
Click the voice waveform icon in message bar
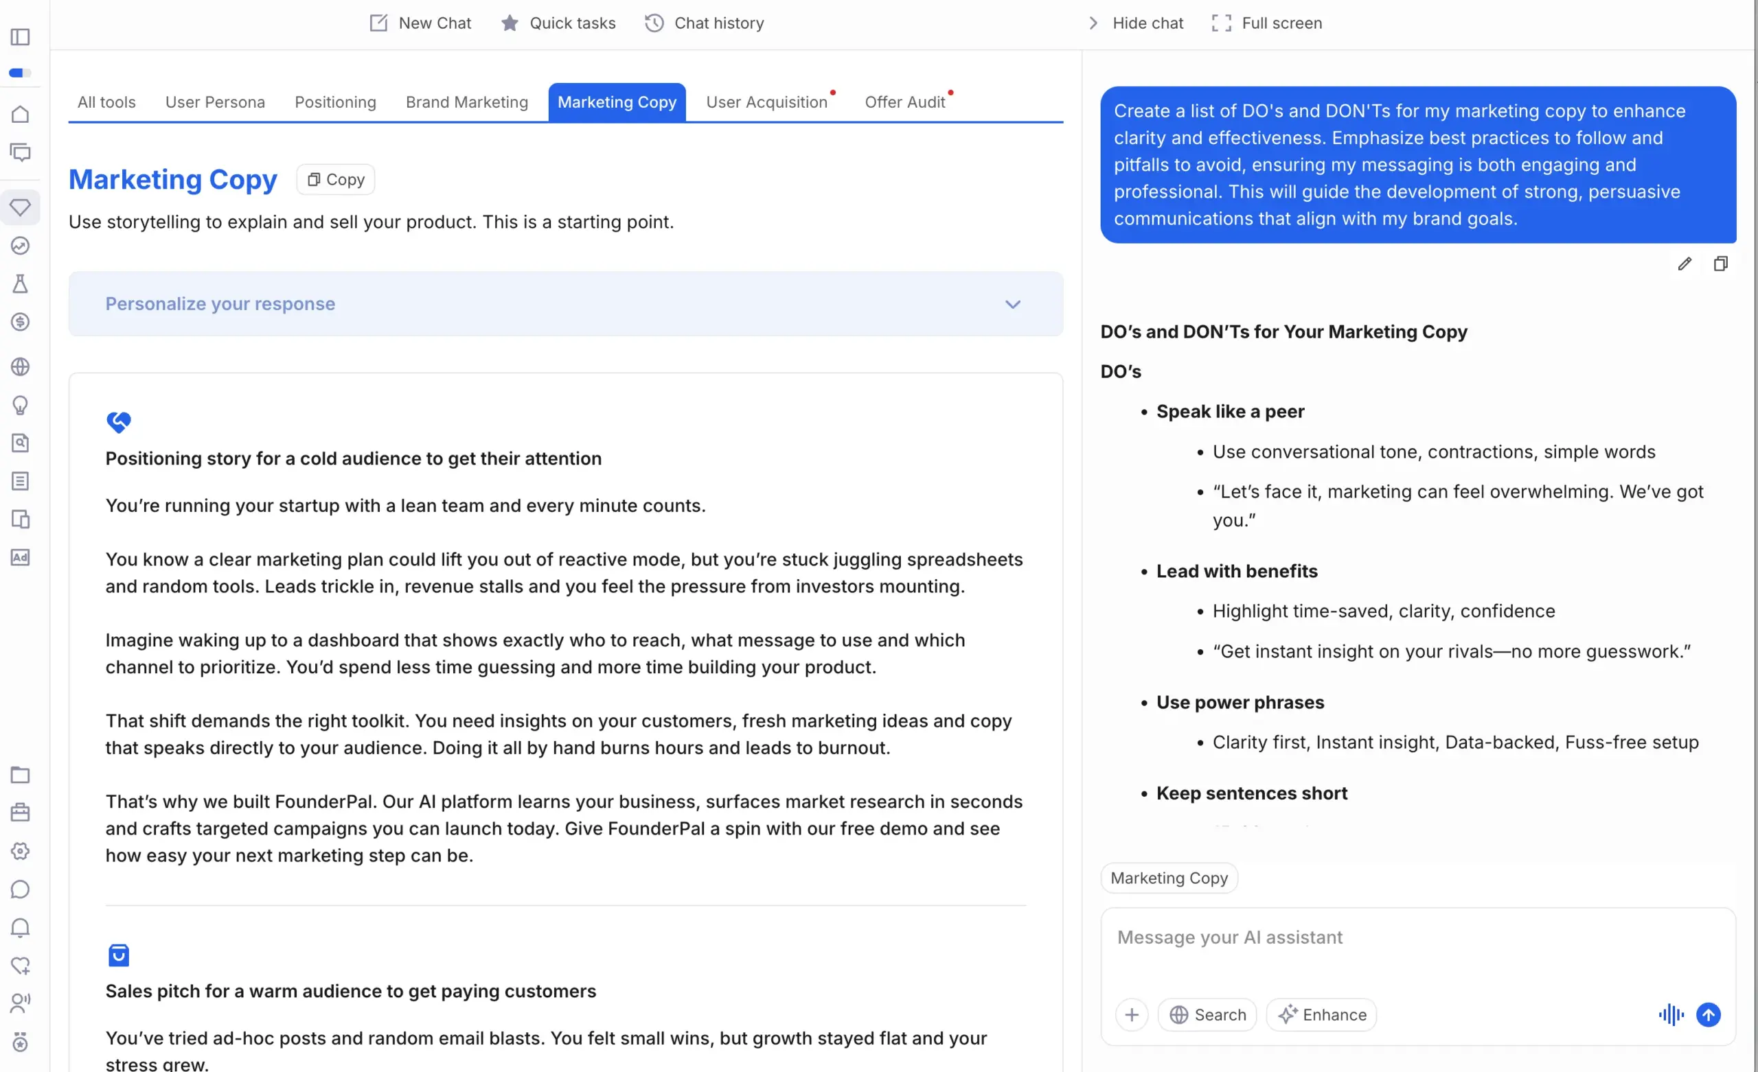point(1671,1014)
